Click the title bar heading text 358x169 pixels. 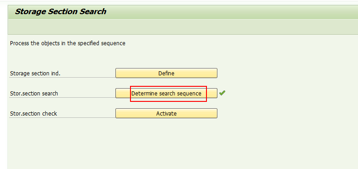[x=60, y=11]
